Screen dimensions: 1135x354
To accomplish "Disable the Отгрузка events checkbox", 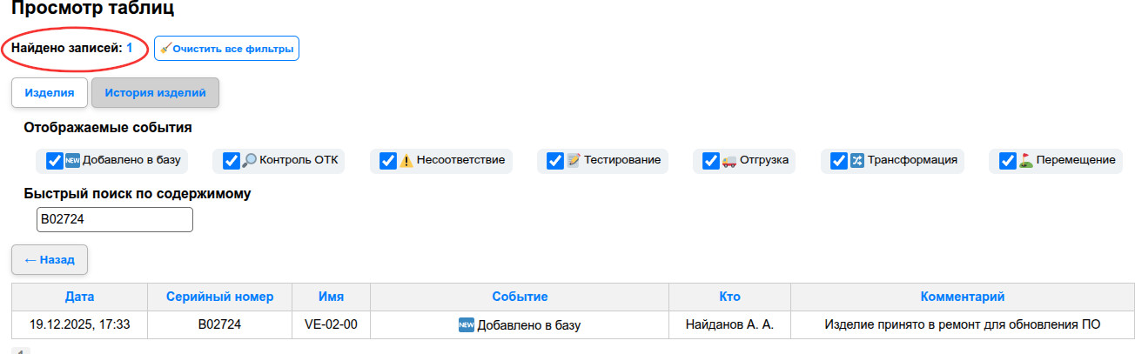I will pos(711,161).
